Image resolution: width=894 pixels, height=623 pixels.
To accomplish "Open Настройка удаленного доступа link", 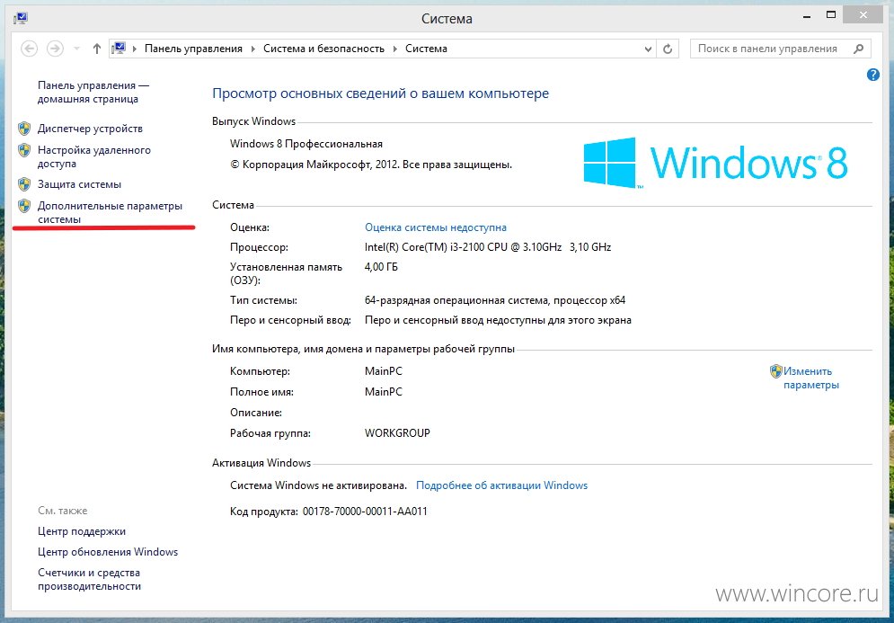I will click(x=94, y=157).
